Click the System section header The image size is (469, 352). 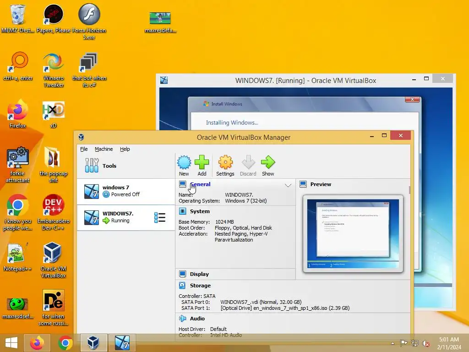coord(200,211)
